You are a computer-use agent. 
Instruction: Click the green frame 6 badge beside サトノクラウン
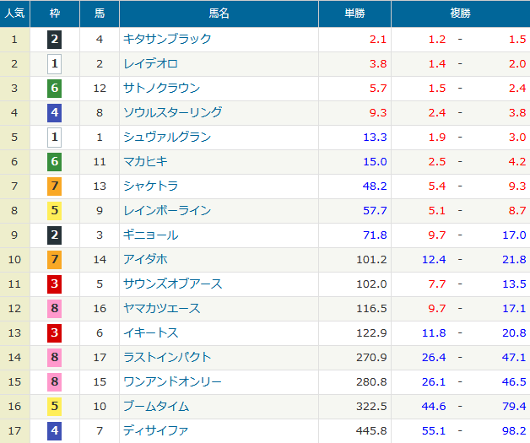(55, 88)
